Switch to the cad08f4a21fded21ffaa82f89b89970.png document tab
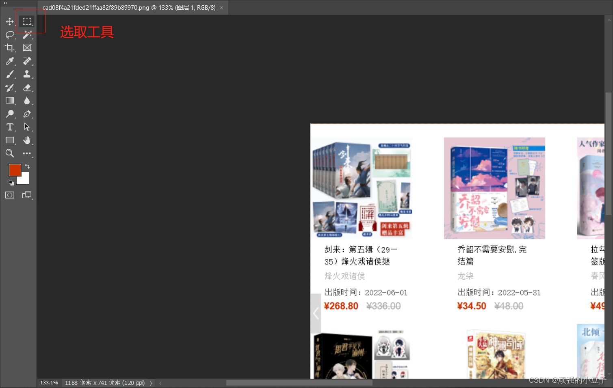Screen dimensions: 613x388 (x=129, y=8)
